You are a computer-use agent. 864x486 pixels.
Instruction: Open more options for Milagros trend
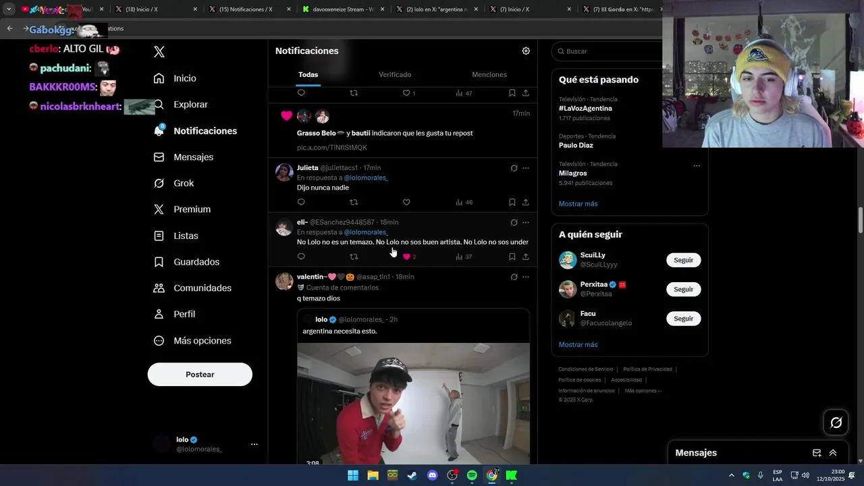tap(697, 166)
